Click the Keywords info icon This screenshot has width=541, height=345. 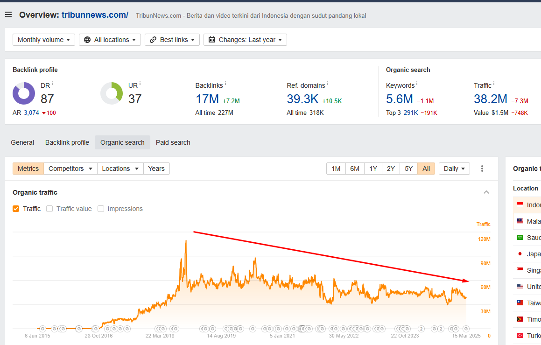[x=417, y=83]
